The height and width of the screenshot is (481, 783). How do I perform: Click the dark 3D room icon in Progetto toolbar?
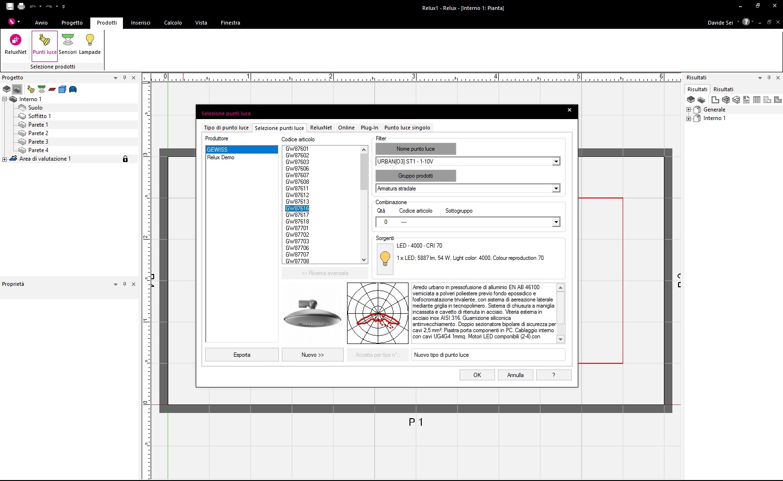[x=7, y=89]
